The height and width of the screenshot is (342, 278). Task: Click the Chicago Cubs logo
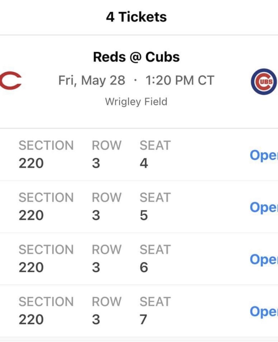264,82
